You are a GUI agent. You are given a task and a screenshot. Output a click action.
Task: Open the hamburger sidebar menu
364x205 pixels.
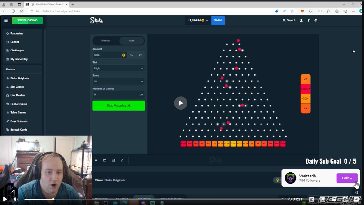pyautogui.click(x=6, y=20)
